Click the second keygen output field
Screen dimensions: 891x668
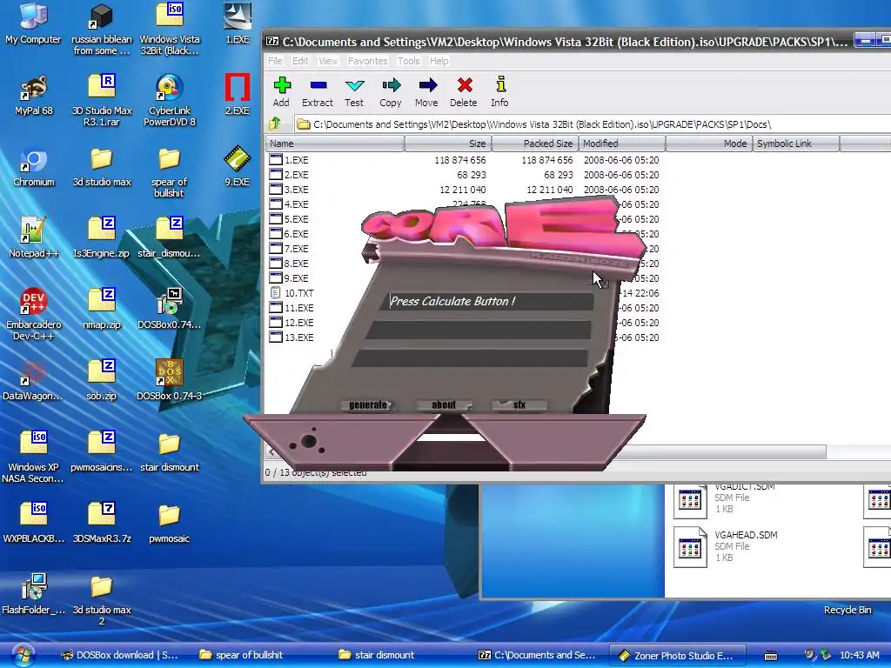(x=478, y=330)
